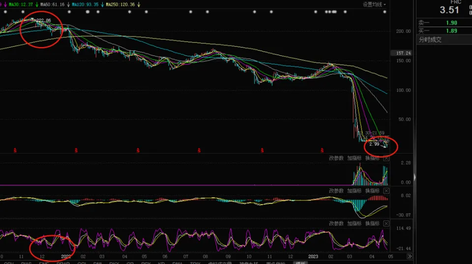Click 改参数 in the volume panel

pyautogui.click(x=336, y=158)
